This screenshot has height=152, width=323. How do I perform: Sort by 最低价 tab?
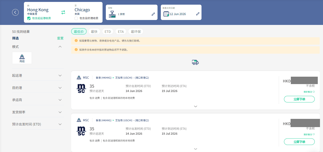pyautogui.click(x=79, y=31)
